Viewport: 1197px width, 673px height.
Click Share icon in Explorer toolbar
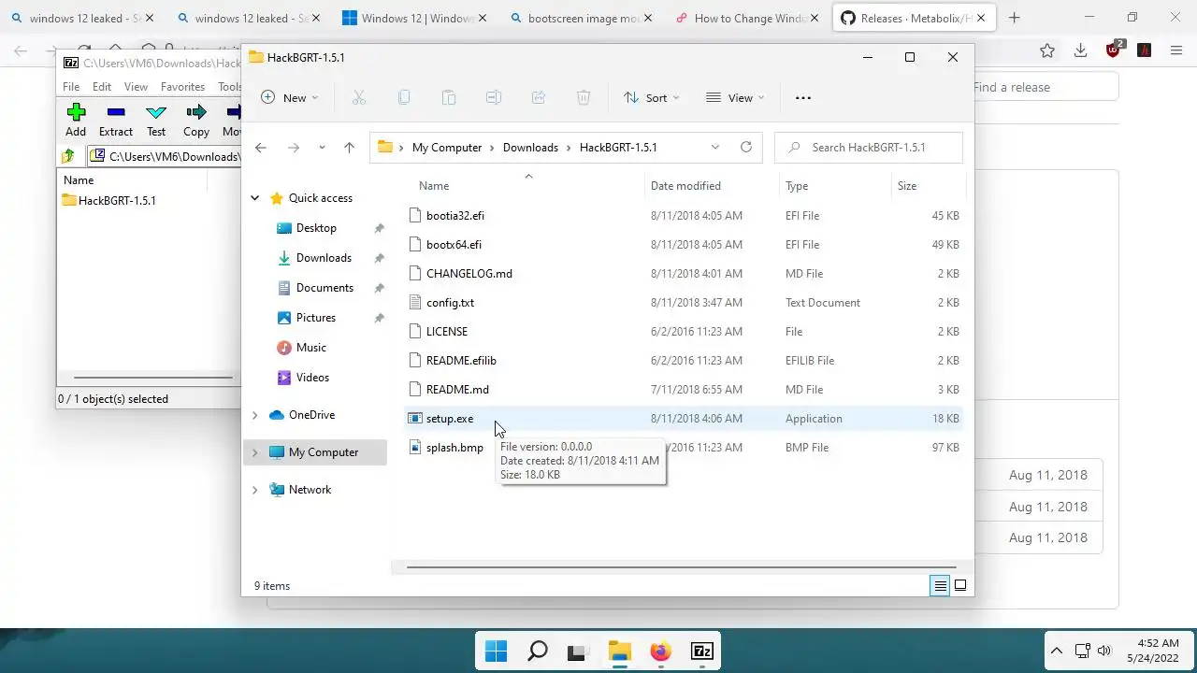point(539,97)
